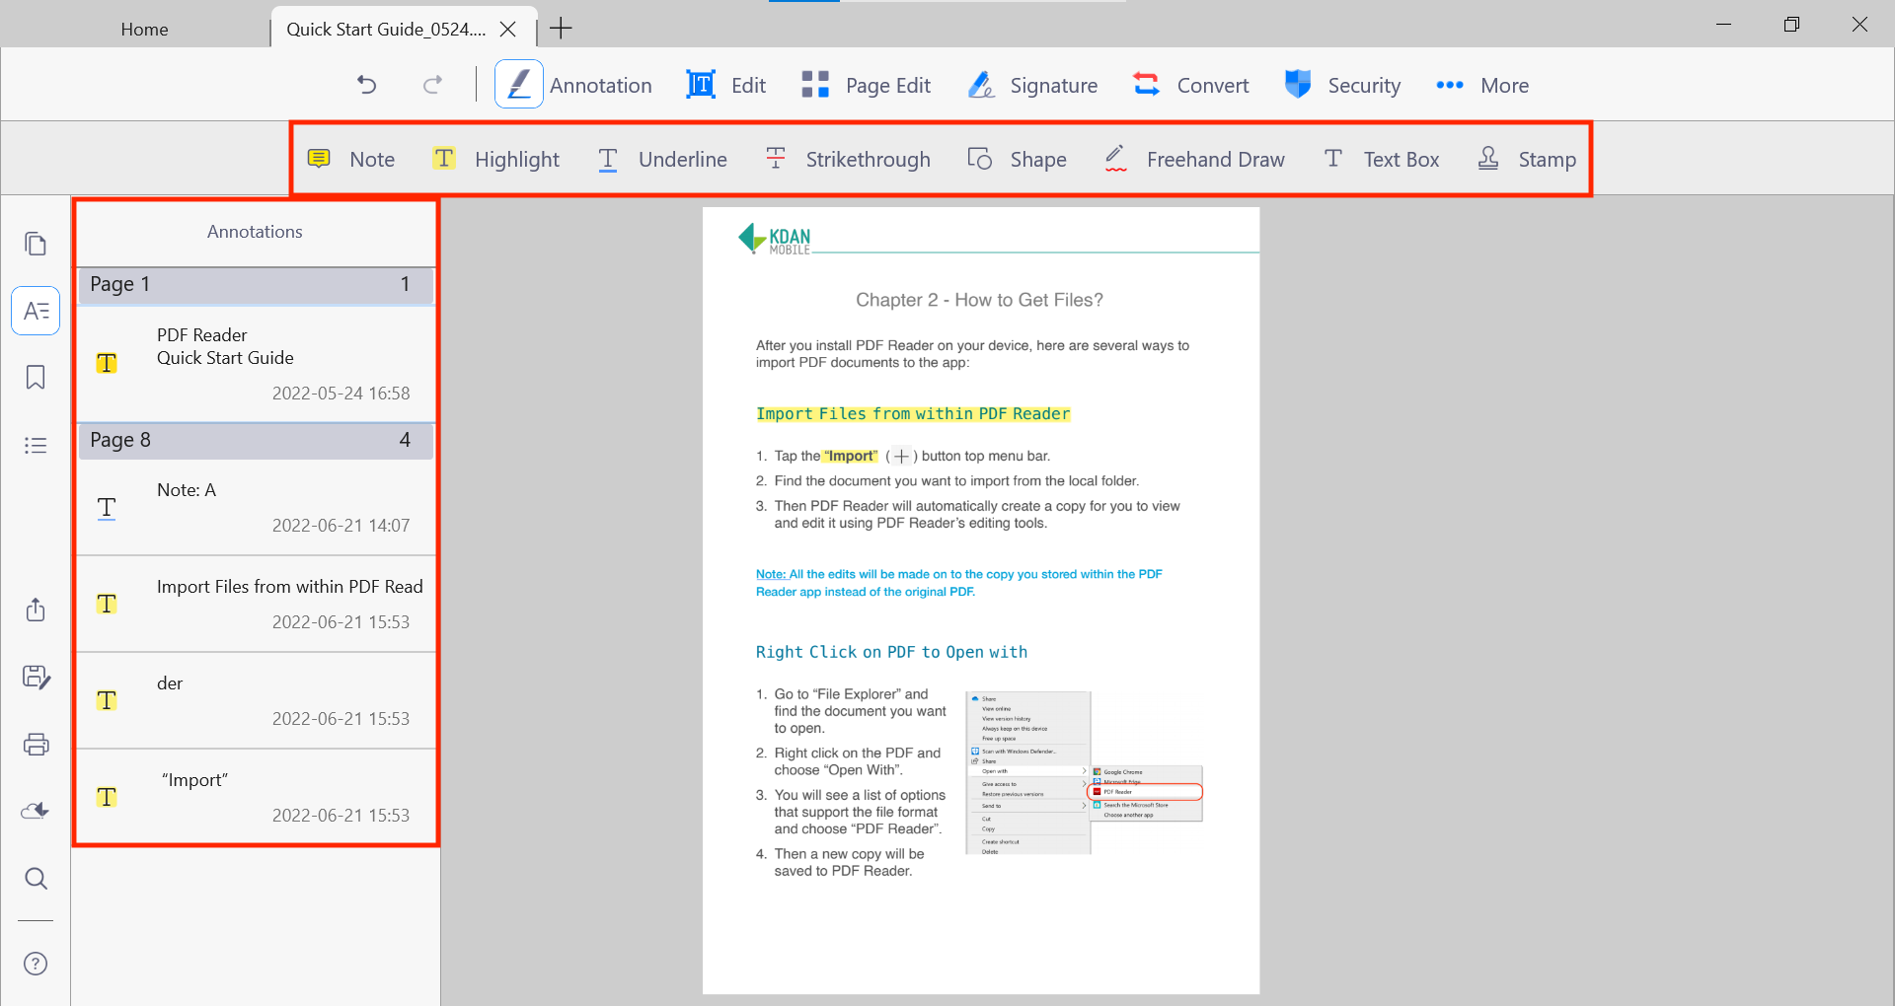Minimize the application window
The image size is (1895, 1006).
pos(1723,25)
